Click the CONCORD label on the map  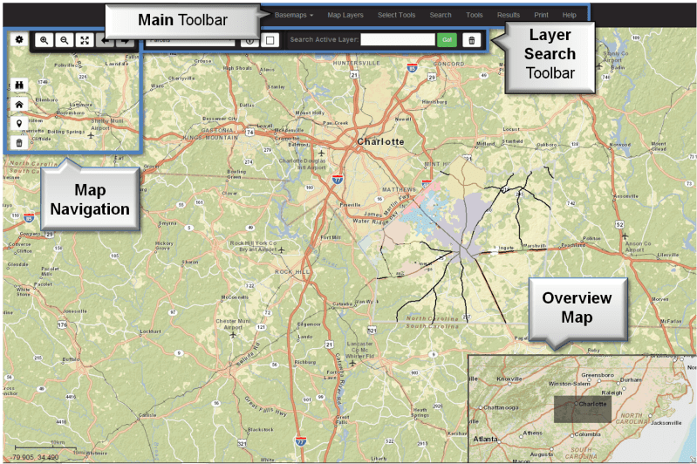(448, 64)
